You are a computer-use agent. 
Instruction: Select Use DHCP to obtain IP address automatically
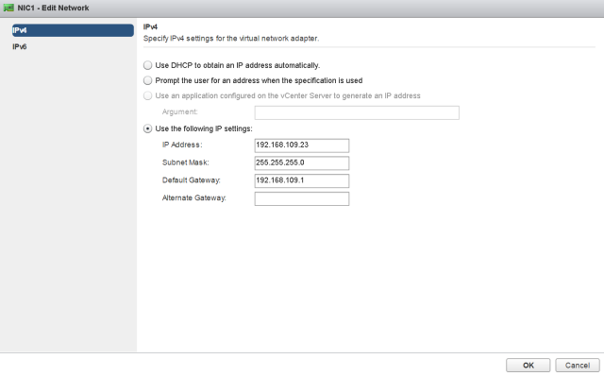click(x=147, y=65)
